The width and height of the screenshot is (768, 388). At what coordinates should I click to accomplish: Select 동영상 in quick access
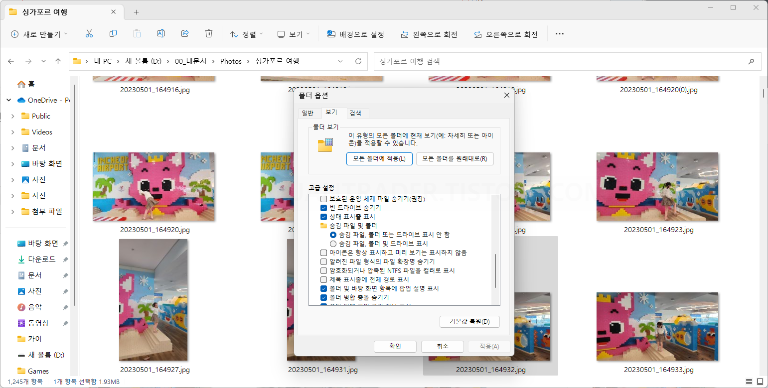coord(33,323)
